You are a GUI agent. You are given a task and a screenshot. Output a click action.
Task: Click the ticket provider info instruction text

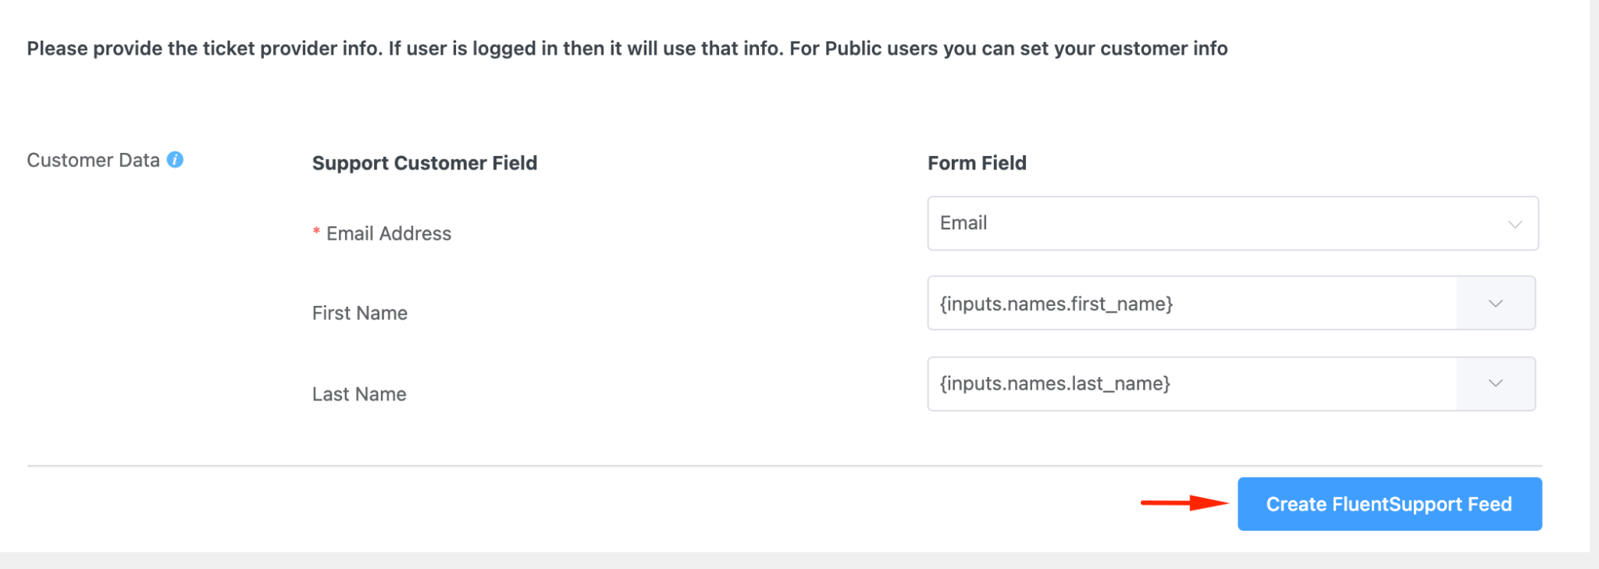[625, 48]
